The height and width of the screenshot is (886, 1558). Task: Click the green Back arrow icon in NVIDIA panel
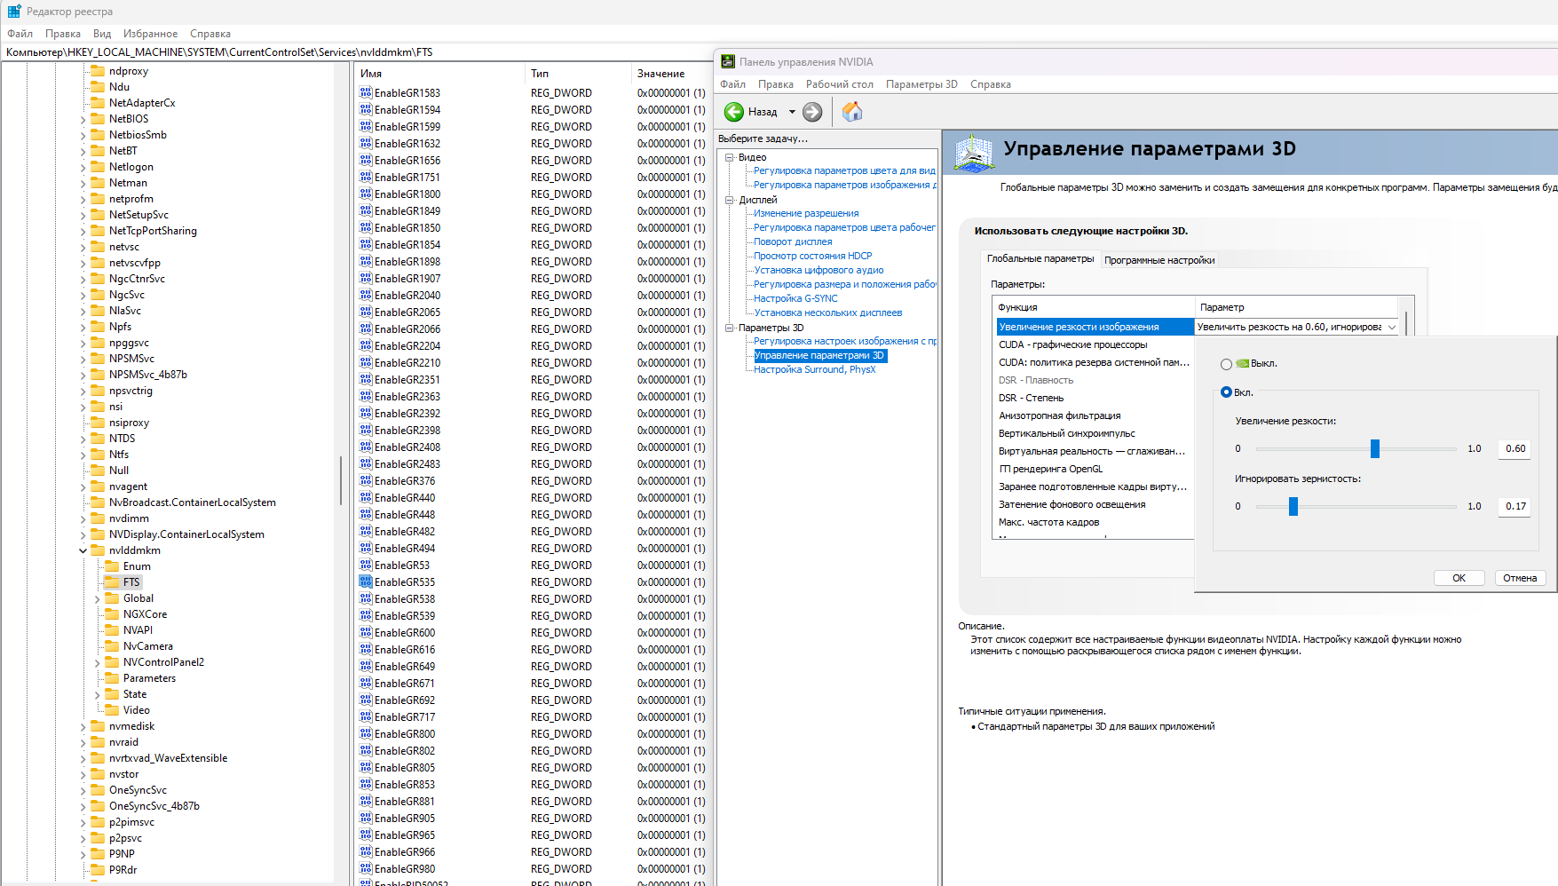tap(734, 112)
